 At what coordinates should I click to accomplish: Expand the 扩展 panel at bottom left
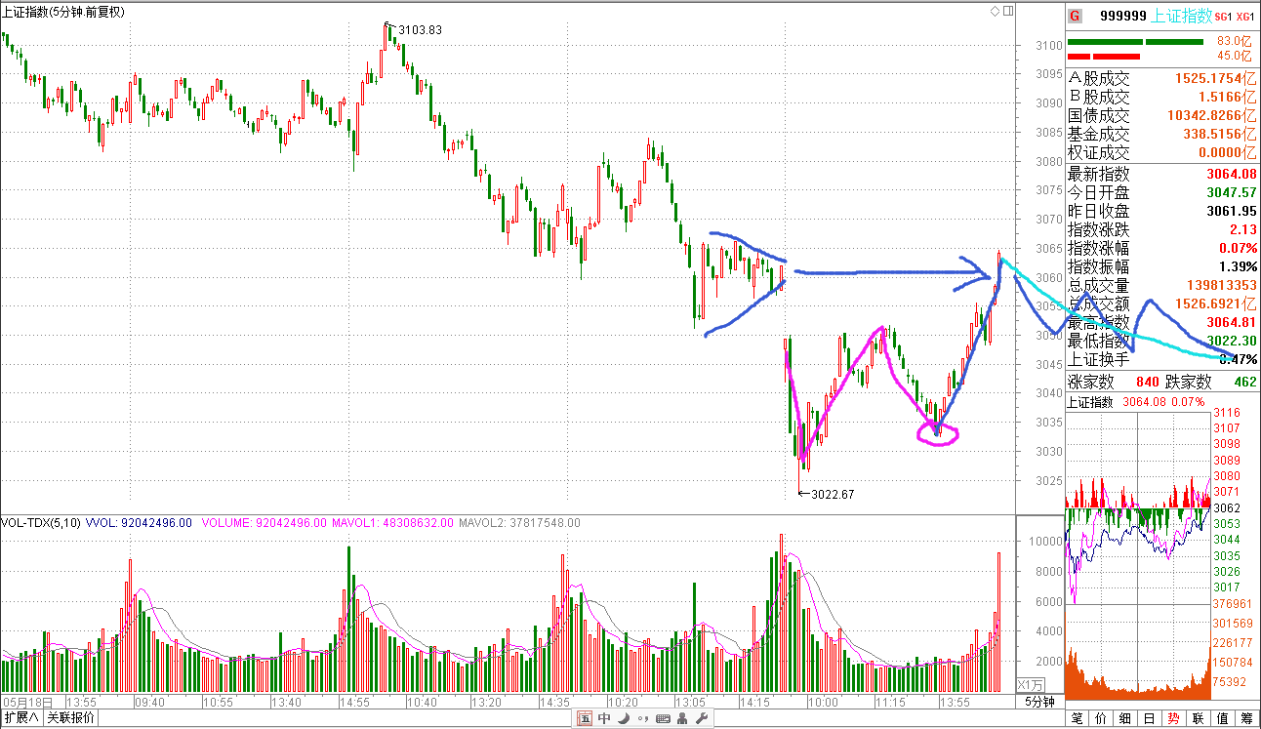[21, 718]
